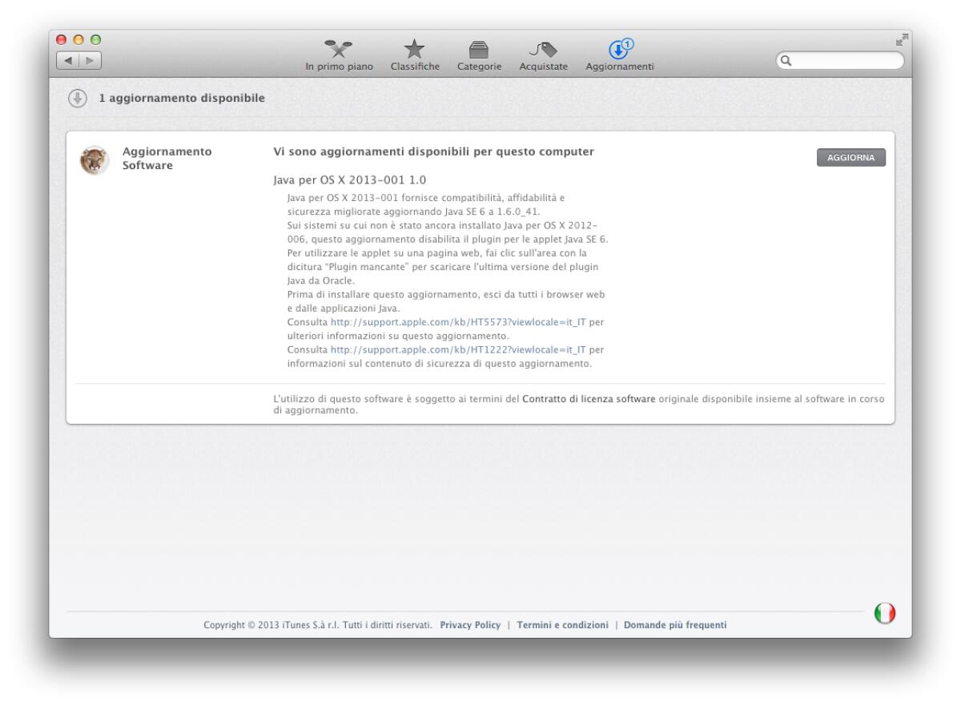The image size is (961, 706).
Task: Open Termini e condizioni
Action: tap(565, 624)
